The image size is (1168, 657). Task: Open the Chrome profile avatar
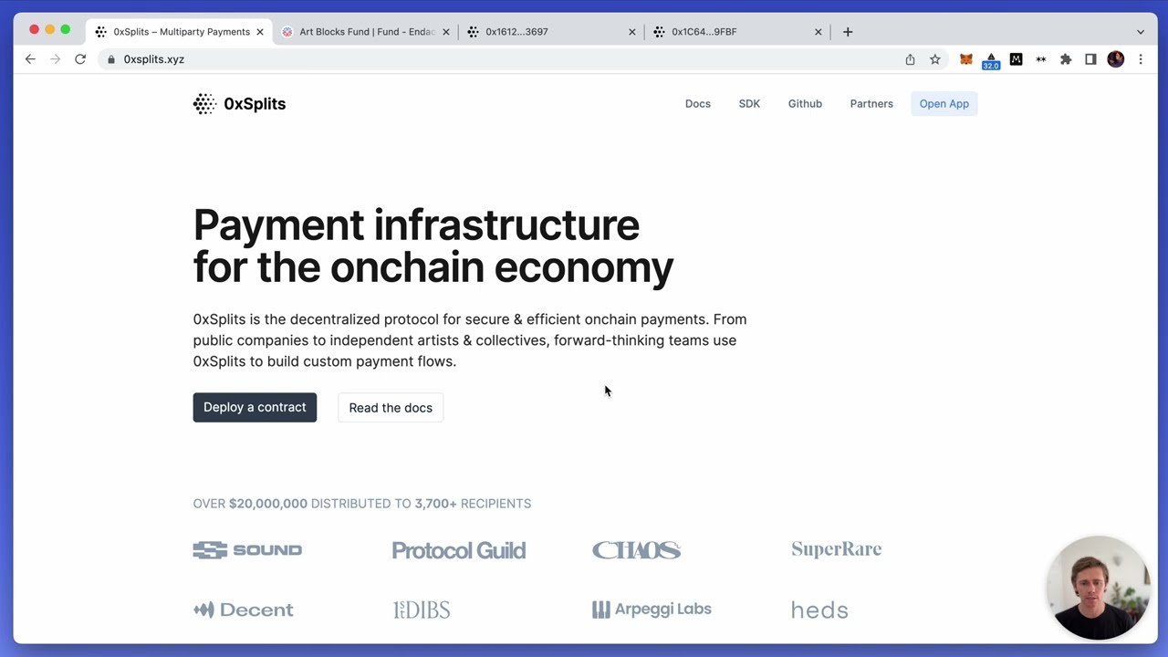1115,59
